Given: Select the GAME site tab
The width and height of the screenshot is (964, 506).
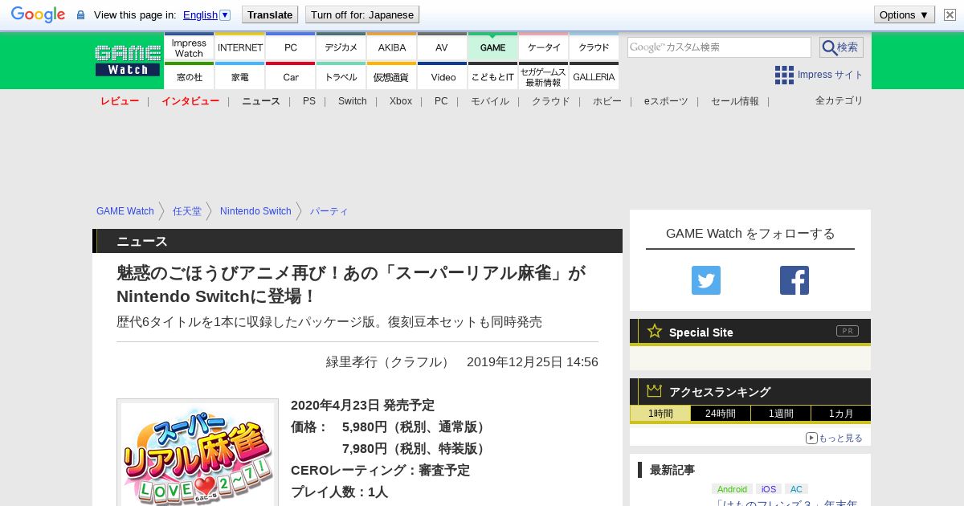Looking at the screenshot, I should coord(493,47).
